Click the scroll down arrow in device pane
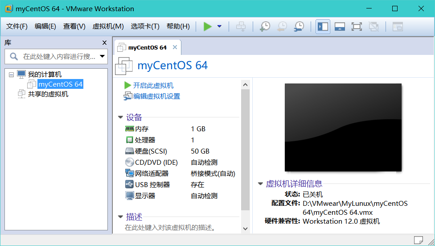The height and width of the screenshot is (246, 435). (x=245, y=229)
